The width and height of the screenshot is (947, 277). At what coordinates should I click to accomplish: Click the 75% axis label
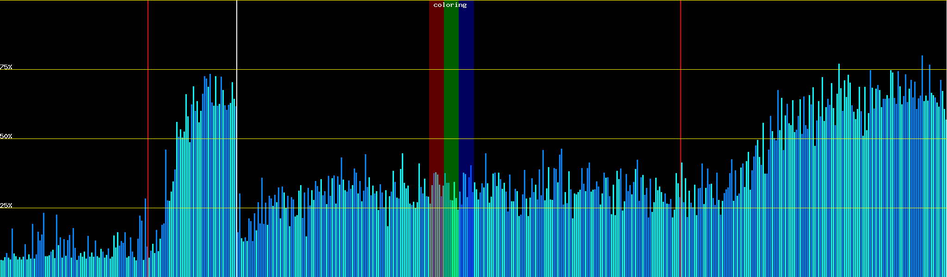pos(6,67)
